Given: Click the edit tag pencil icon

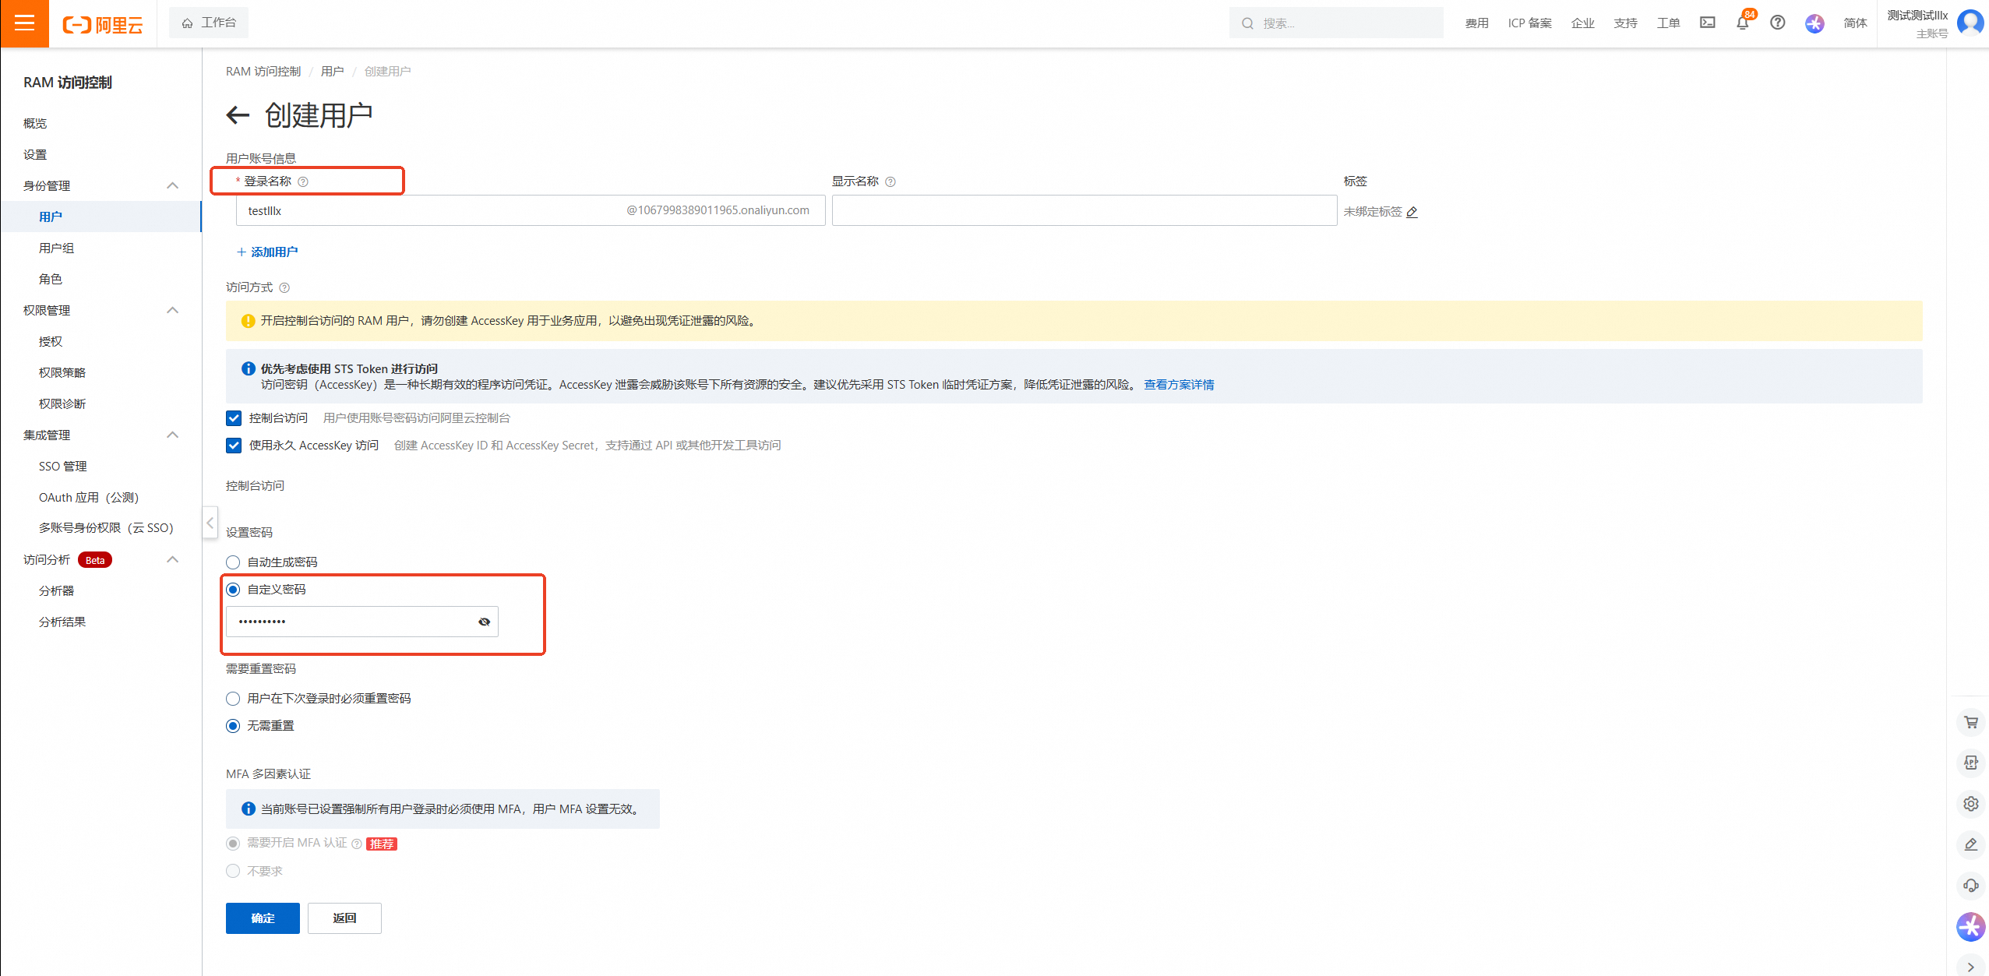Looking at the screenshot, I should (1412, 212).
